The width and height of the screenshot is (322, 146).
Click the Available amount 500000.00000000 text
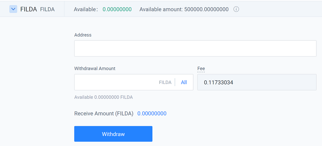click(x=184, y=9)
